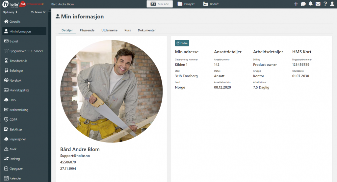
Task: Click the Endre edit button
Action: [182, 43]
